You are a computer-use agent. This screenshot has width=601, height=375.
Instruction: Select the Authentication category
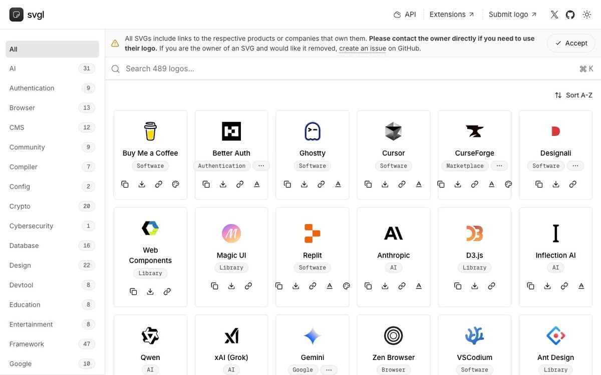pos(52,88)
